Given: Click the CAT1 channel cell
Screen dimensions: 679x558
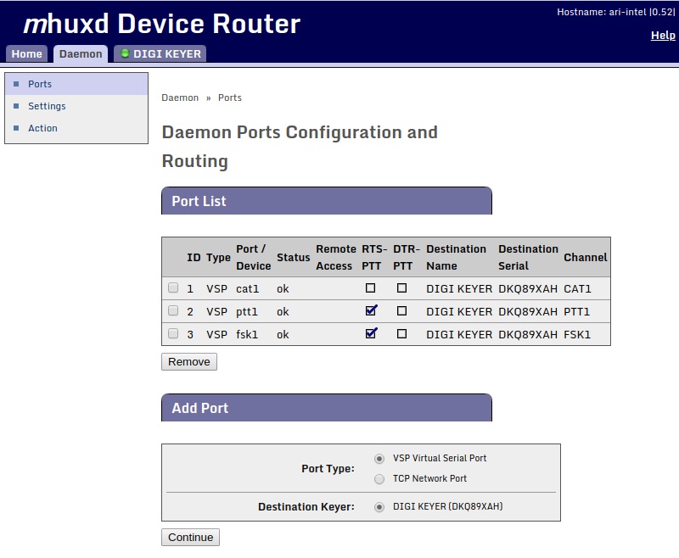Looking at the screenshot, I should [577, 289].
